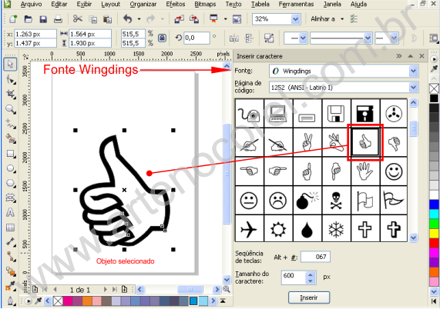The image size is (440, 309).
Task: Click the Undo arrow icon
Action: pos(128,19)
